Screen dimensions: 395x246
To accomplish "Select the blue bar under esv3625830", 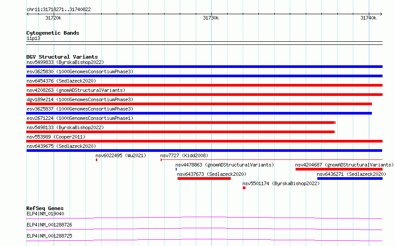I will [x=204, y=76].
